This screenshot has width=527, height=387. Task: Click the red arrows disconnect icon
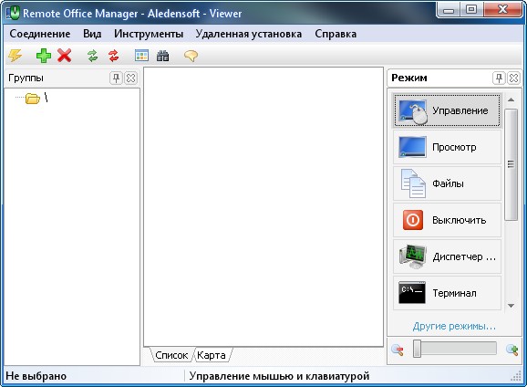coord(114,56)
